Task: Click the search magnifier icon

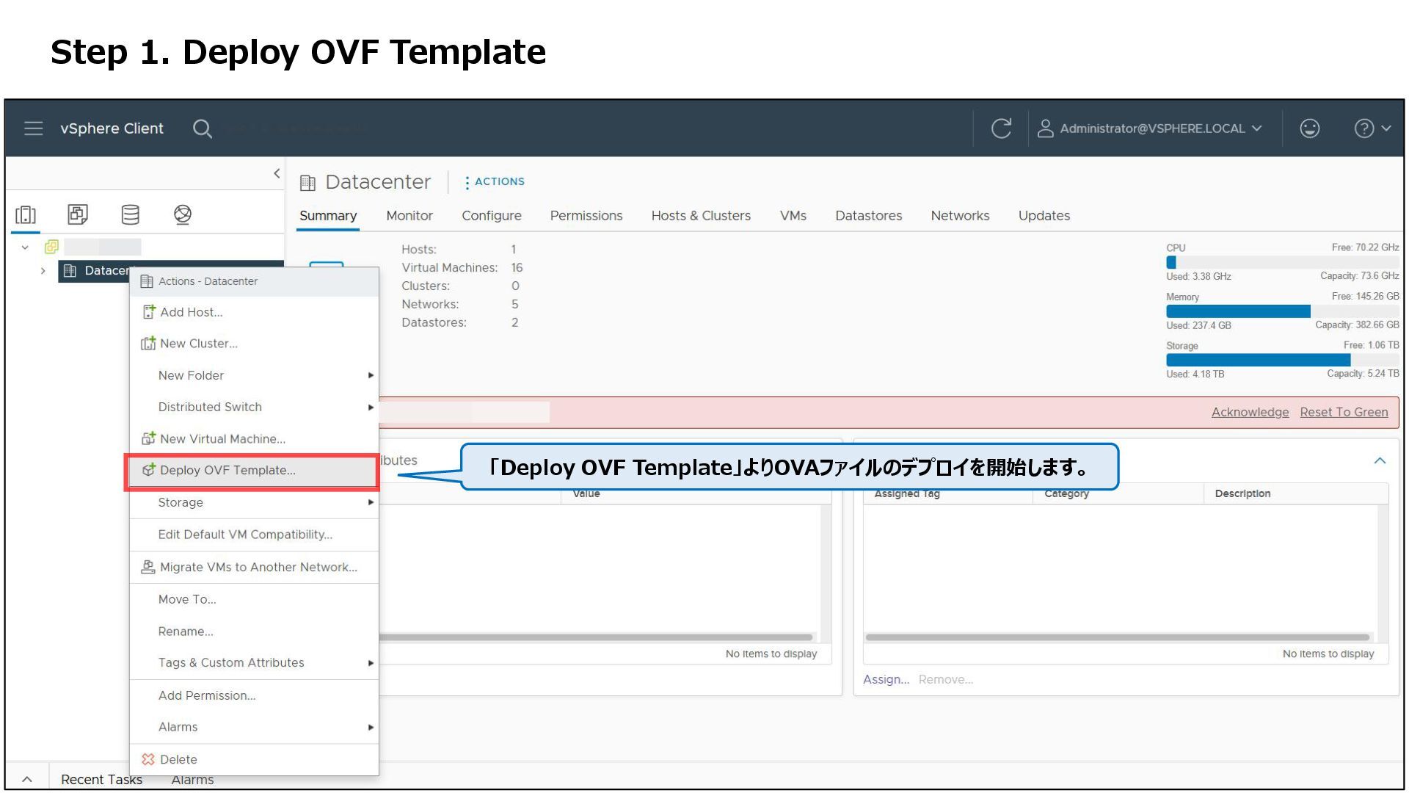Action: [202, 129]
